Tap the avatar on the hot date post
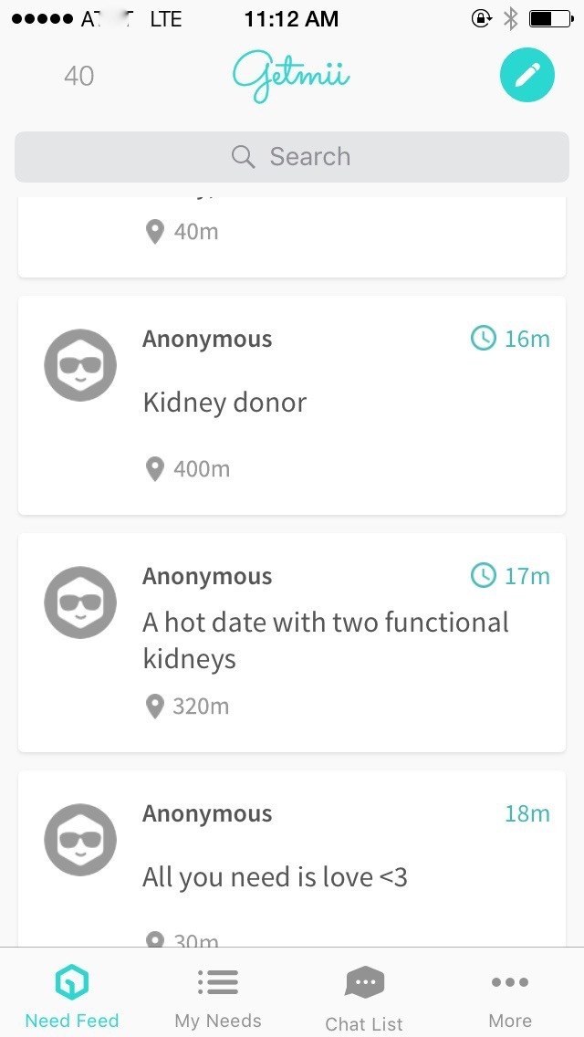This screenshot has width=584, height=1037. click(80, 602)
